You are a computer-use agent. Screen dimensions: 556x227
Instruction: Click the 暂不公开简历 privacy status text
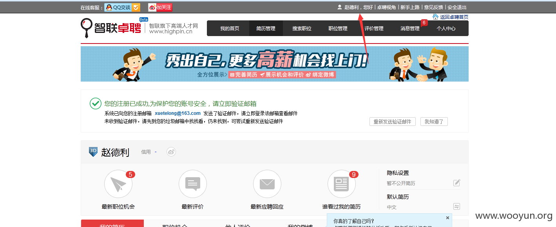[401, 183]
